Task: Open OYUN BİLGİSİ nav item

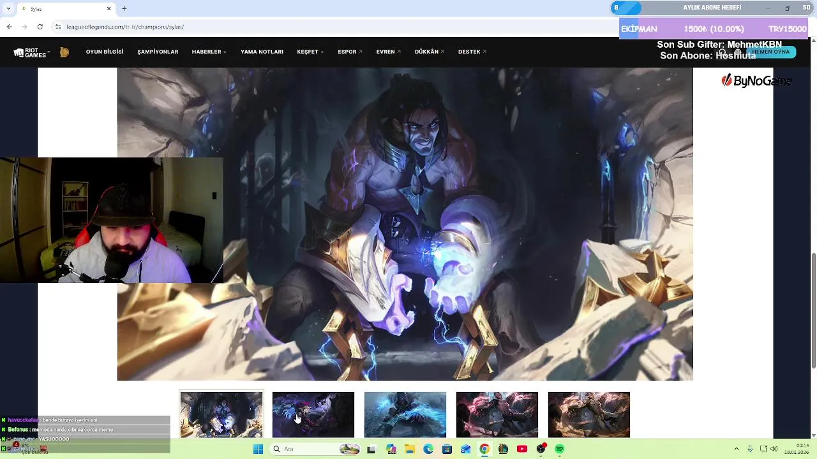Action: pyautogui.click(x=105, y=52)
